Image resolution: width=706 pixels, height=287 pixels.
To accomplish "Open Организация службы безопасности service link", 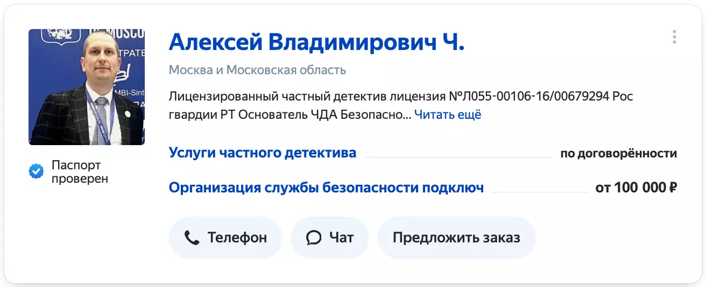I will pos(326,188).
